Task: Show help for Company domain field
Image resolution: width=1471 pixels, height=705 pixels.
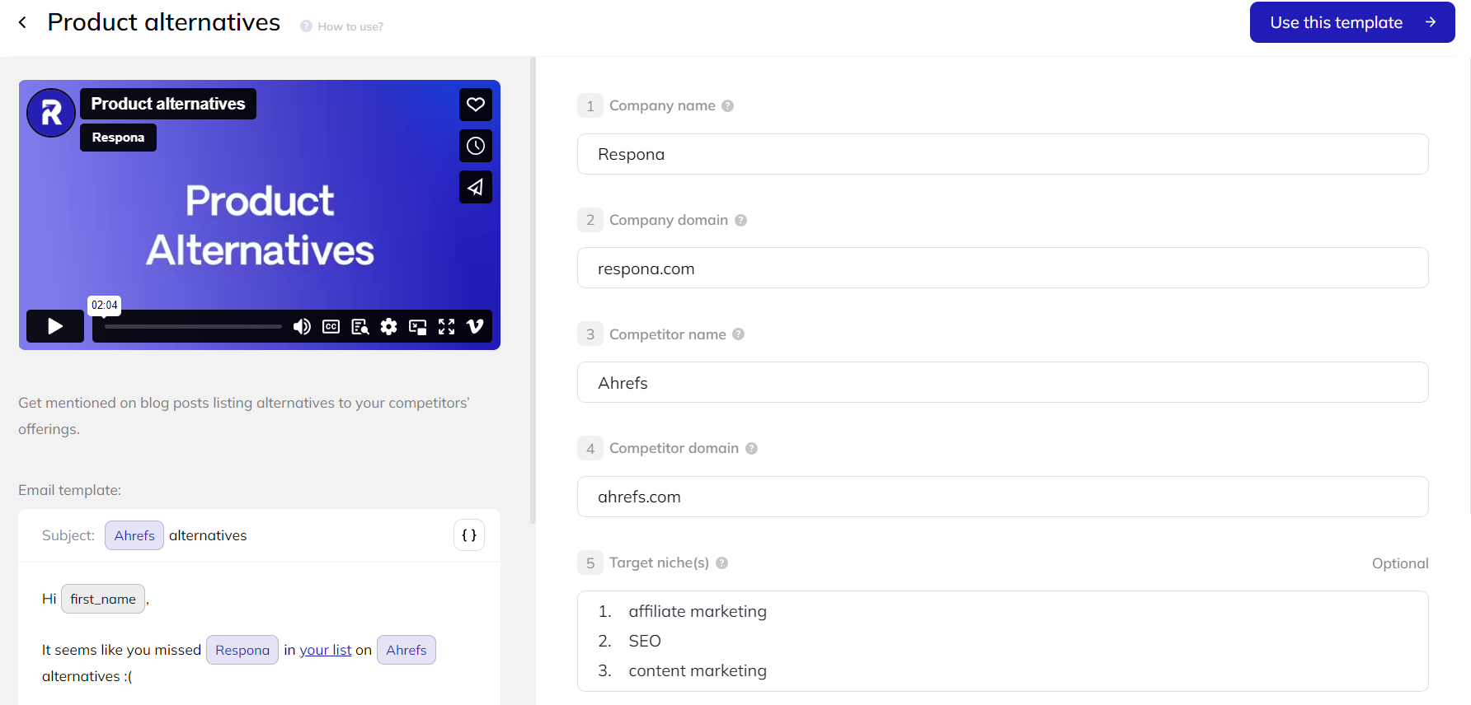Action: pos(740,220)
